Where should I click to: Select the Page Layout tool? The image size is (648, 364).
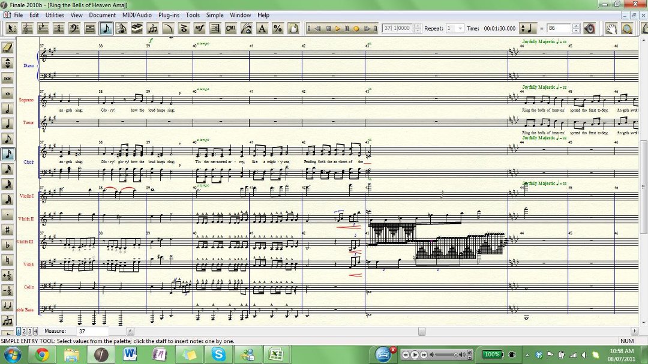pos(293,29)
